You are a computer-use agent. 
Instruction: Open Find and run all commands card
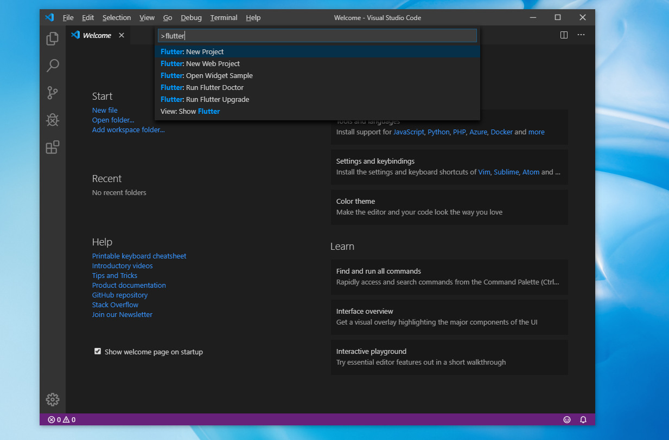(x=449, y=276)
